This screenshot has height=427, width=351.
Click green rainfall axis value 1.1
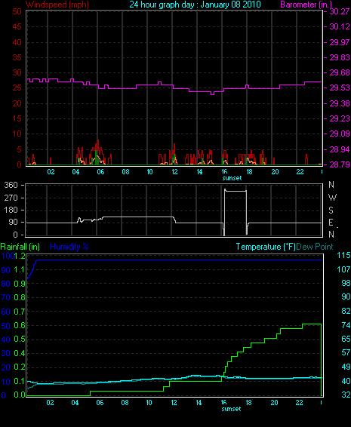tap(20, 270)
